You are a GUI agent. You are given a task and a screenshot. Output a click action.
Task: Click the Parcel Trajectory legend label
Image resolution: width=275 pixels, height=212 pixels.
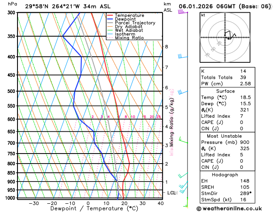coord(135,23)
